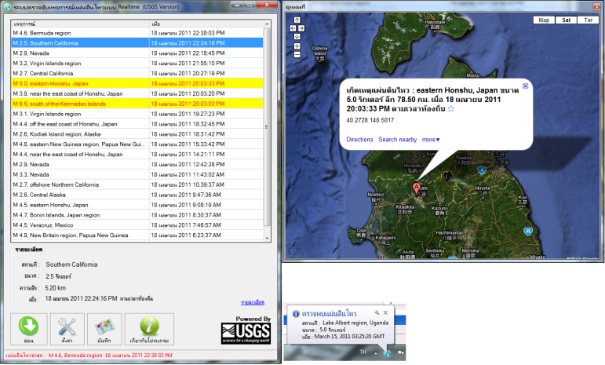Screen dimensions: 605x365
Task: Select M 3.3, Nevada row
Action: click(137, 175)
